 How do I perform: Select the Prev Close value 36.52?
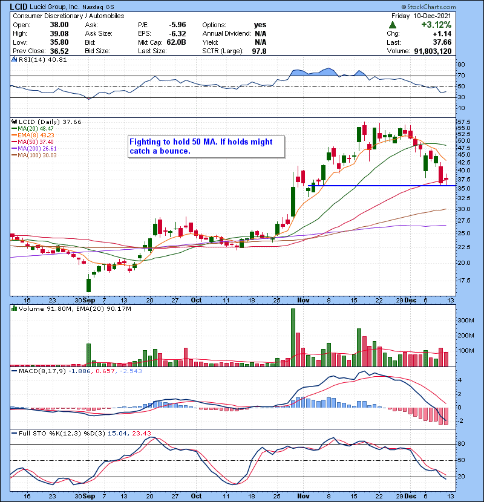(x=59, y=51)
